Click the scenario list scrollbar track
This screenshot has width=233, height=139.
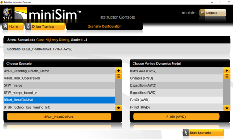tap(118, 92)
